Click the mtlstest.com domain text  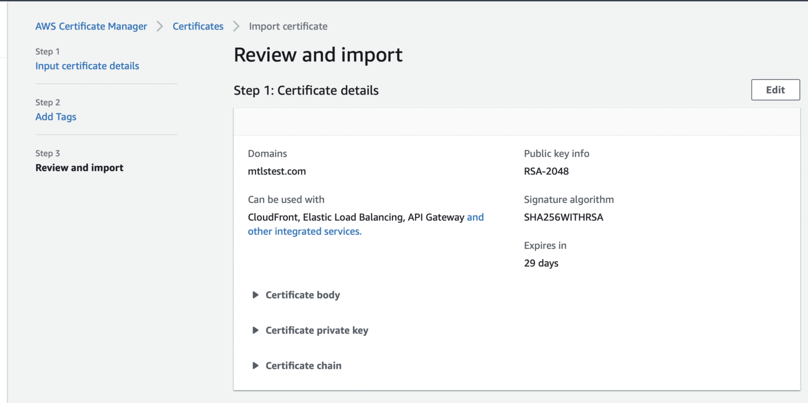click(277, 171)
